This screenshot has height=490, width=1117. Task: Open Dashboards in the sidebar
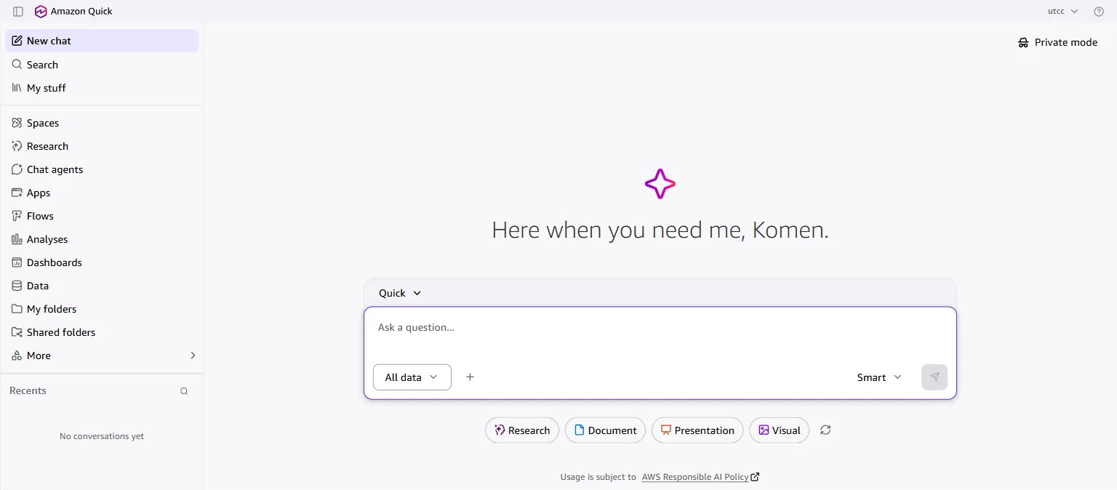102,262
